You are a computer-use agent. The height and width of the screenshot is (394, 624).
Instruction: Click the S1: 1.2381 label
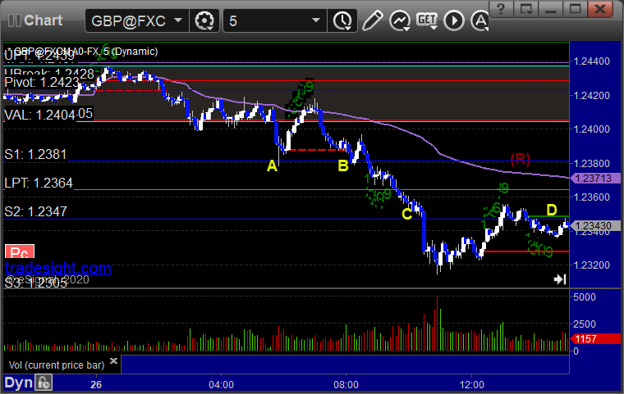point(35,155)
